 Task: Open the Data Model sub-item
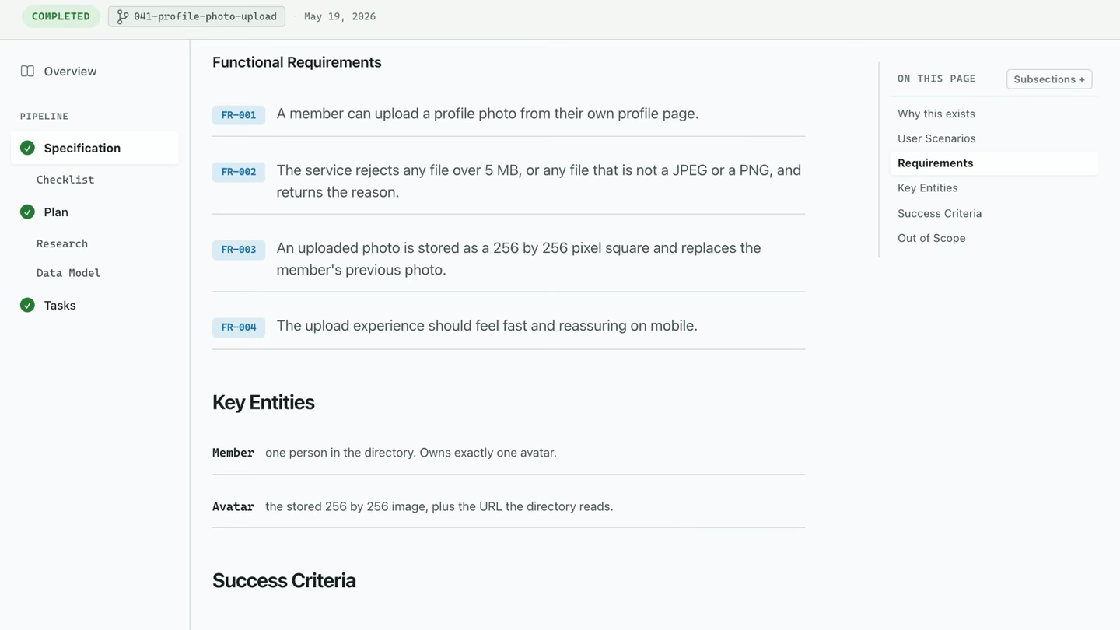68,273
